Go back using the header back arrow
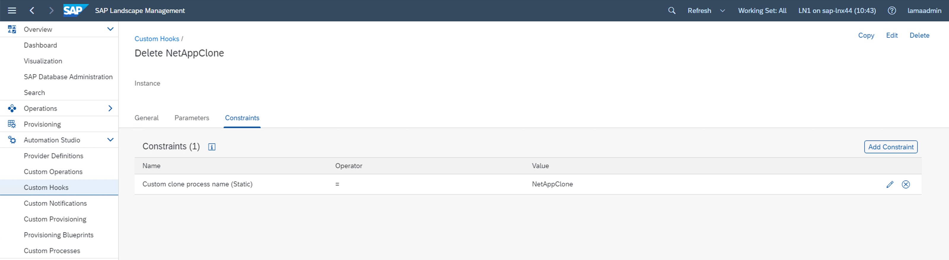 click(32, 11)
